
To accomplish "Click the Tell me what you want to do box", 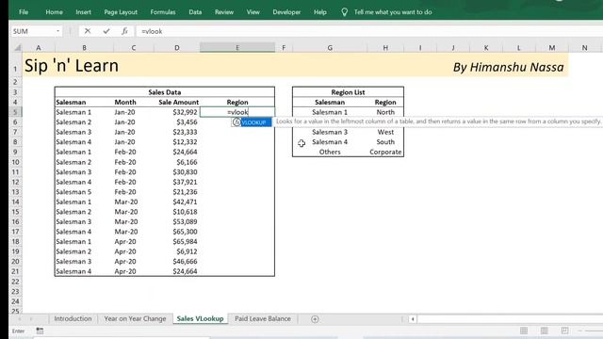I will [393, 12].
